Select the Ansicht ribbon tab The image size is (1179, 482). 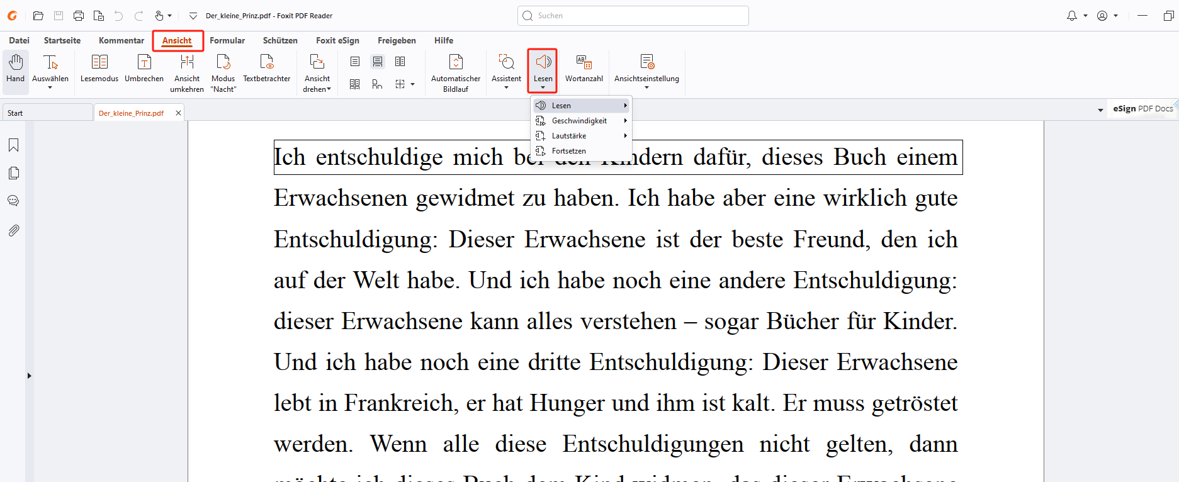177,40
